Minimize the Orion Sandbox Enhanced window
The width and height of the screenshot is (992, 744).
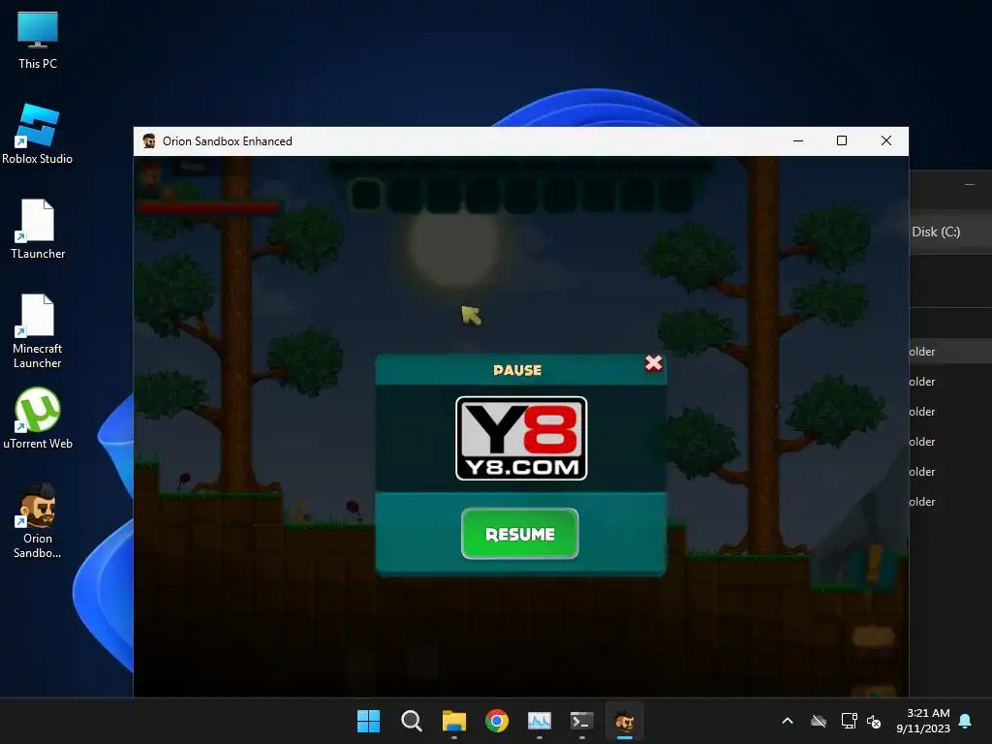pos(798,141)
